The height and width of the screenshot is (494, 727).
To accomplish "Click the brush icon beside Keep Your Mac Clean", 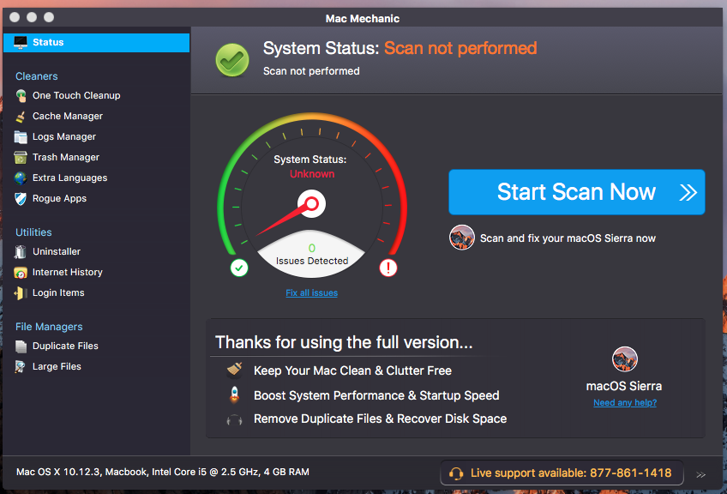I will 235,370.
